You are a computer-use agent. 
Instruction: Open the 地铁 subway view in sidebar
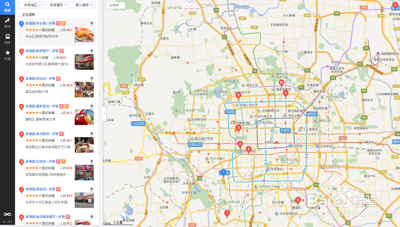7,39
